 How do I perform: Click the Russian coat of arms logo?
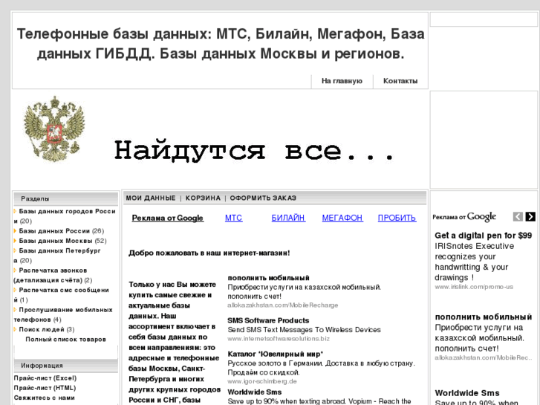click(x=54, y=129)
